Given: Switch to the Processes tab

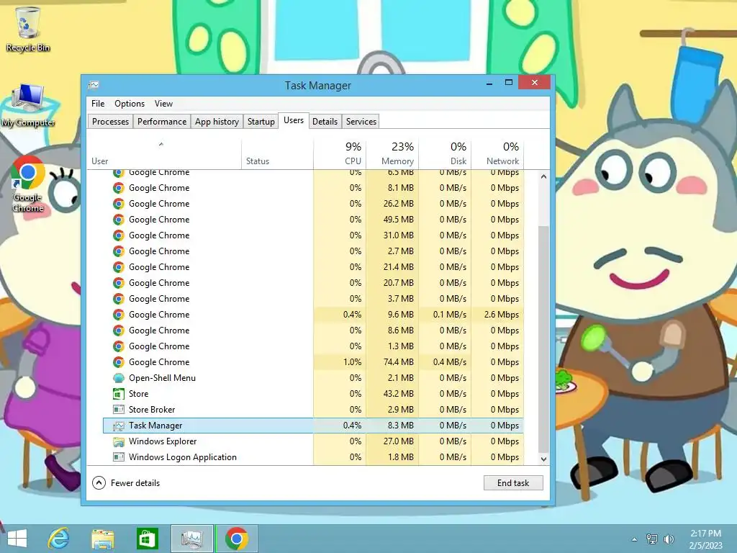Looking at the screenshot, I should pos(110,121).
